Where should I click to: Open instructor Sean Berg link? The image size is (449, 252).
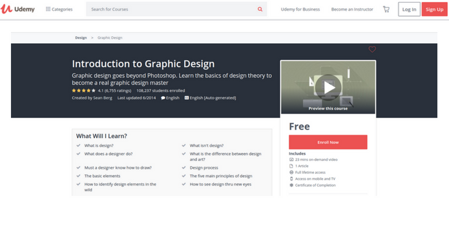point(103,98)
